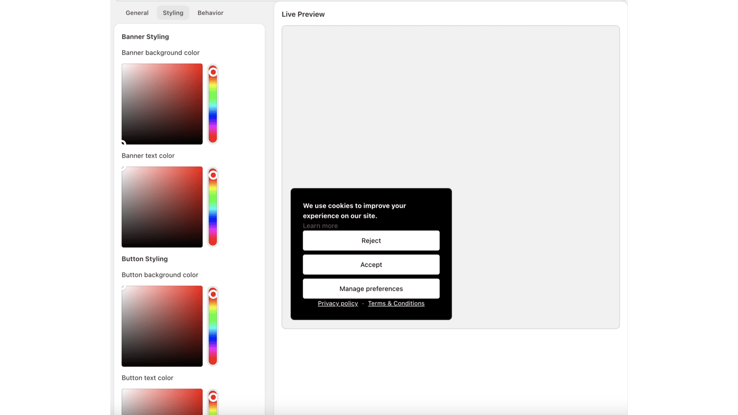Pick a shade in Banner background color square

162,104
